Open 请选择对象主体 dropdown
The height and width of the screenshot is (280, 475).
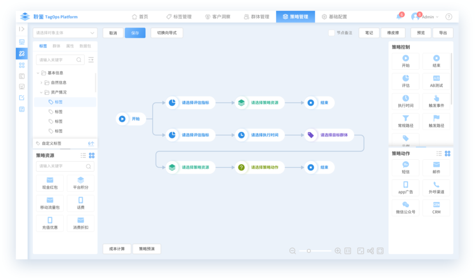point(65,33)
